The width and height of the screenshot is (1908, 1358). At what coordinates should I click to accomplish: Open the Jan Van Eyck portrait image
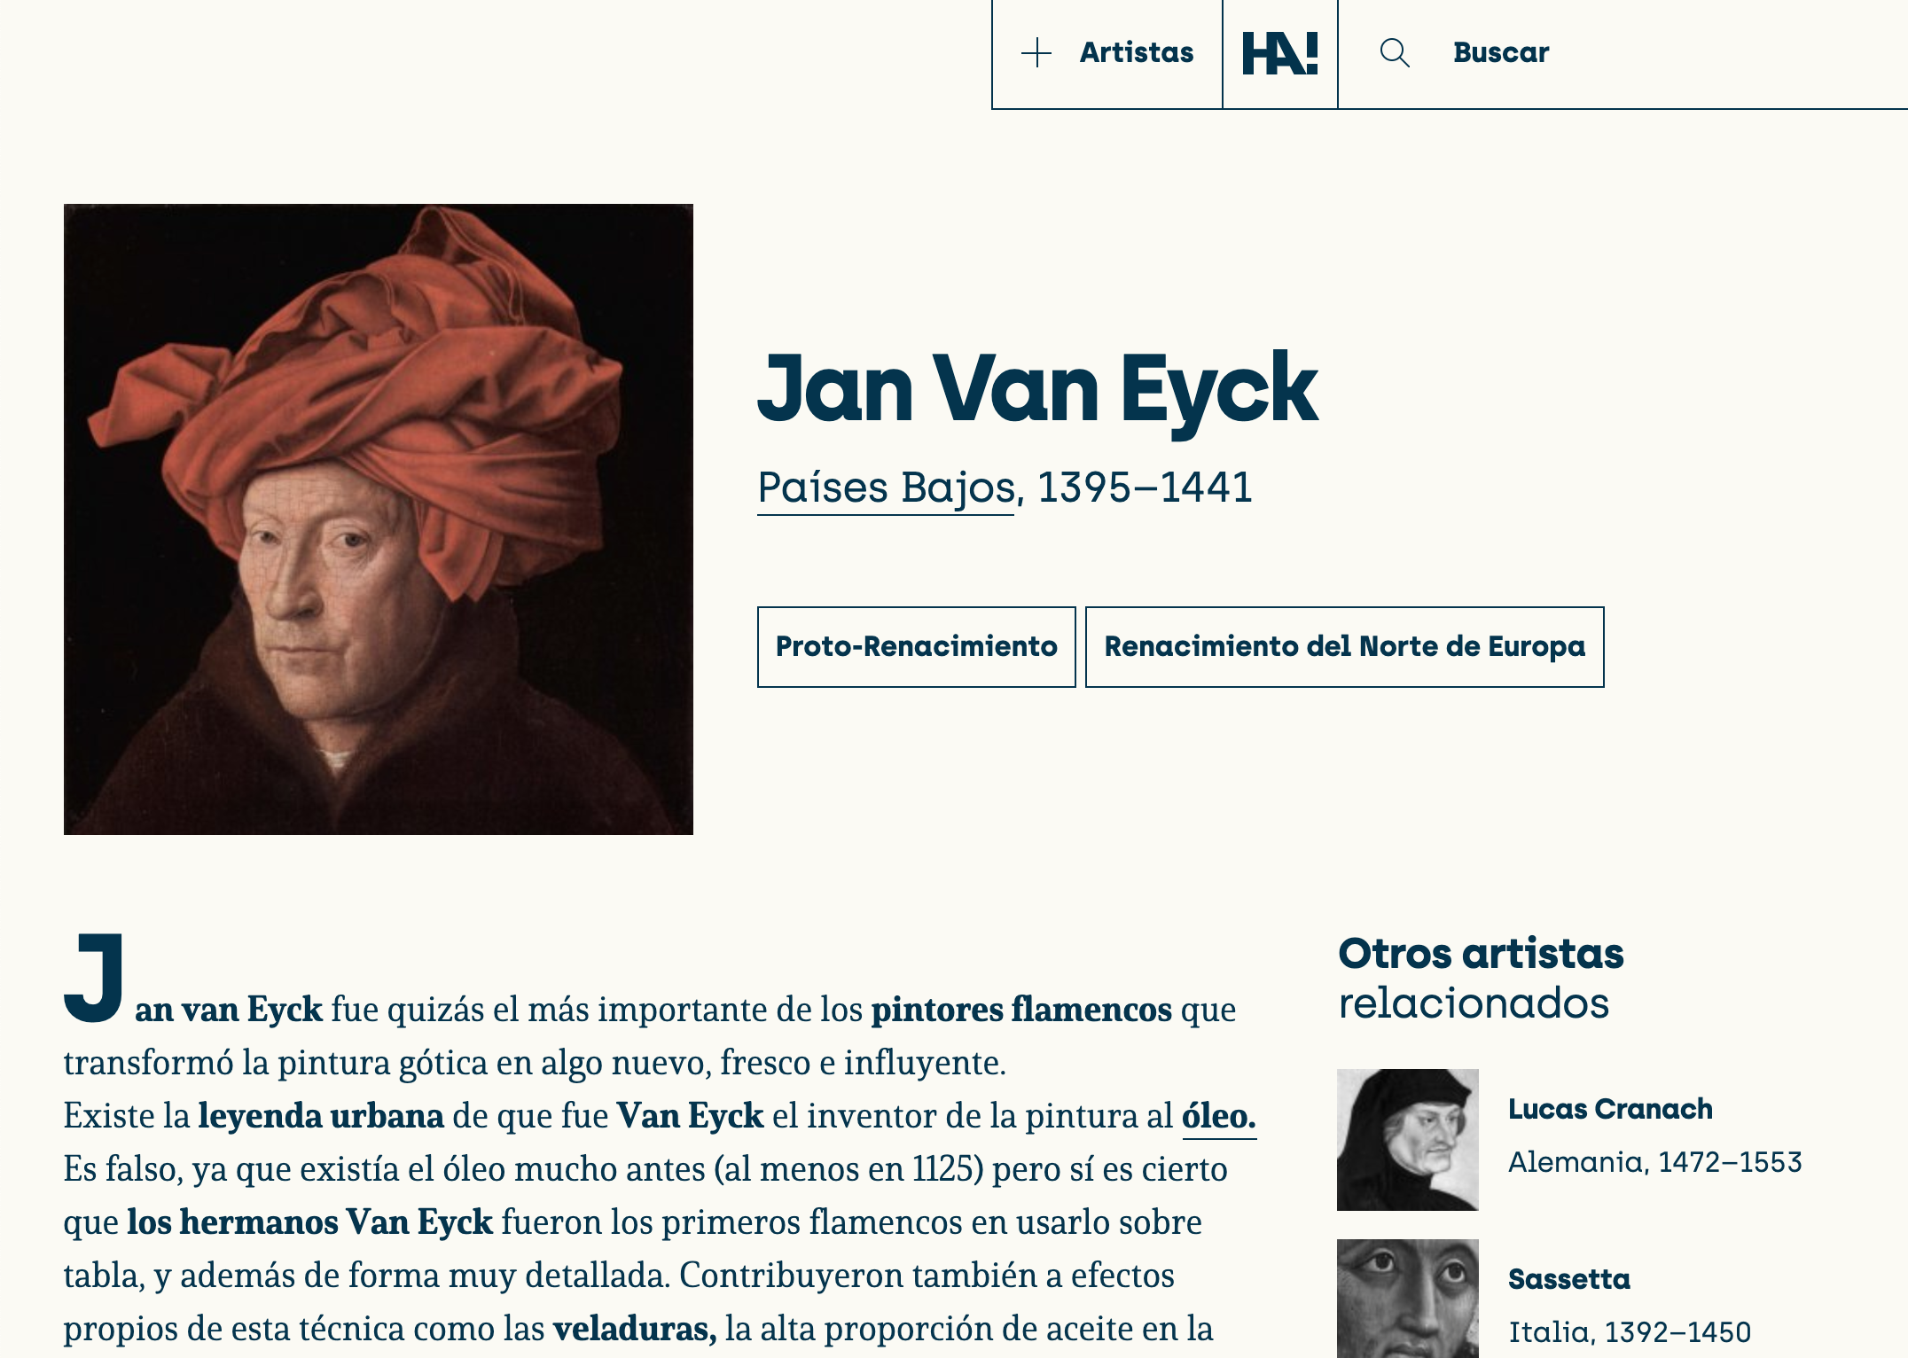(379, 519)
